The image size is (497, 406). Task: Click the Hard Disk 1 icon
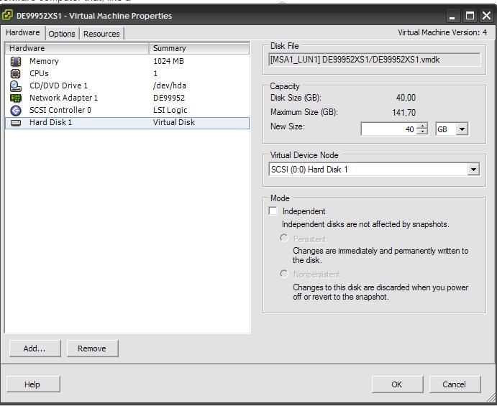(x=16, y=123)
